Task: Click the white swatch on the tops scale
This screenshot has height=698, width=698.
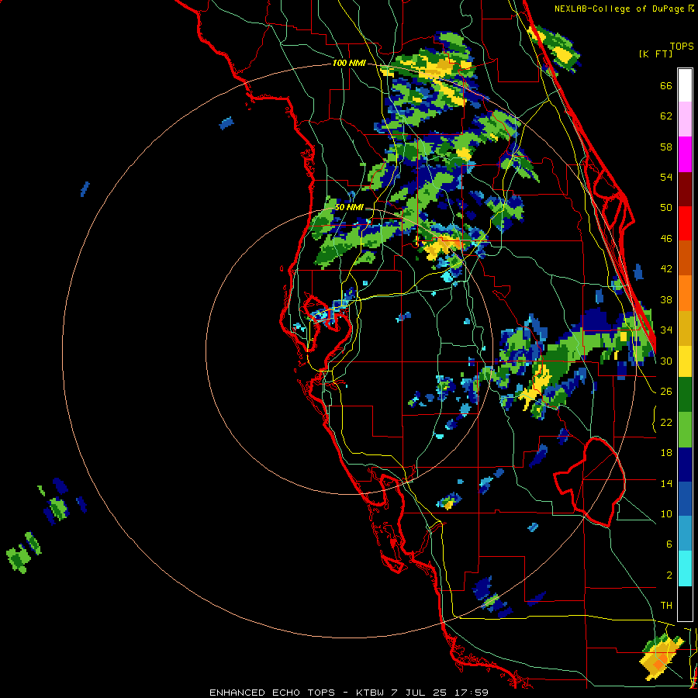Action: coord(685,85)
